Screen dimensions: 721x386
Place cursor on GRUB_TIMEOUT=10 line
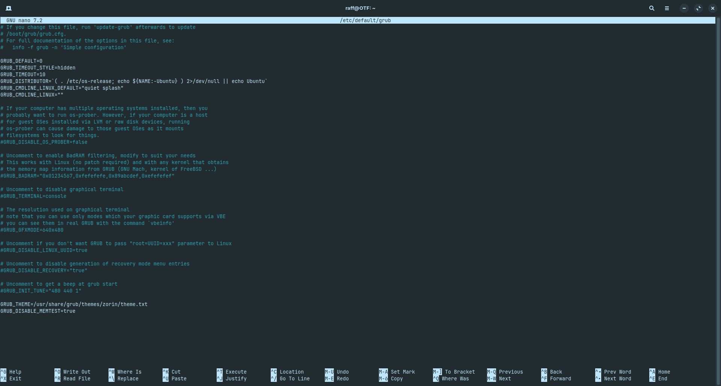(x=23, y=74)
